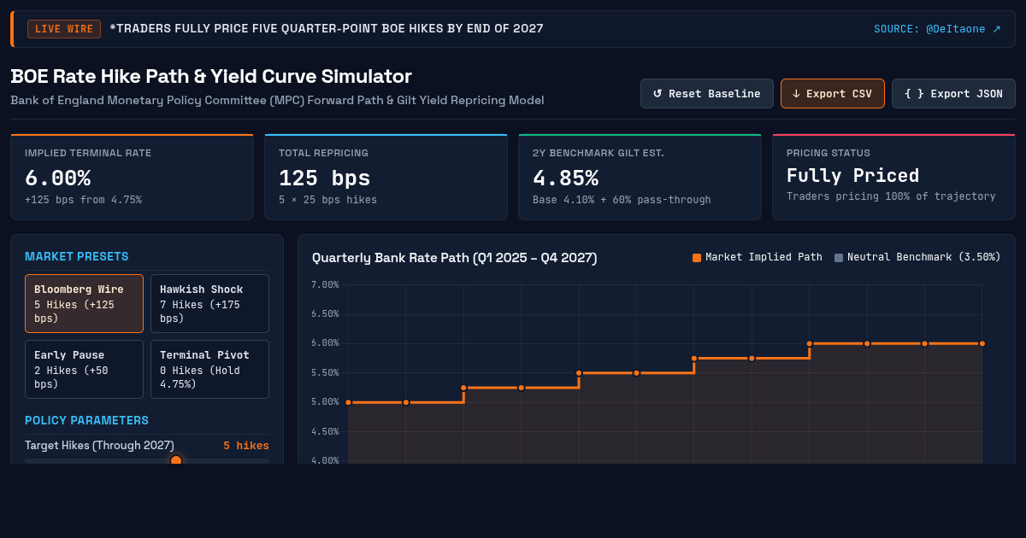This screenshot has height=538, width=1026.
Task: Click the Total Repricing card
Action: pos(386,177)
